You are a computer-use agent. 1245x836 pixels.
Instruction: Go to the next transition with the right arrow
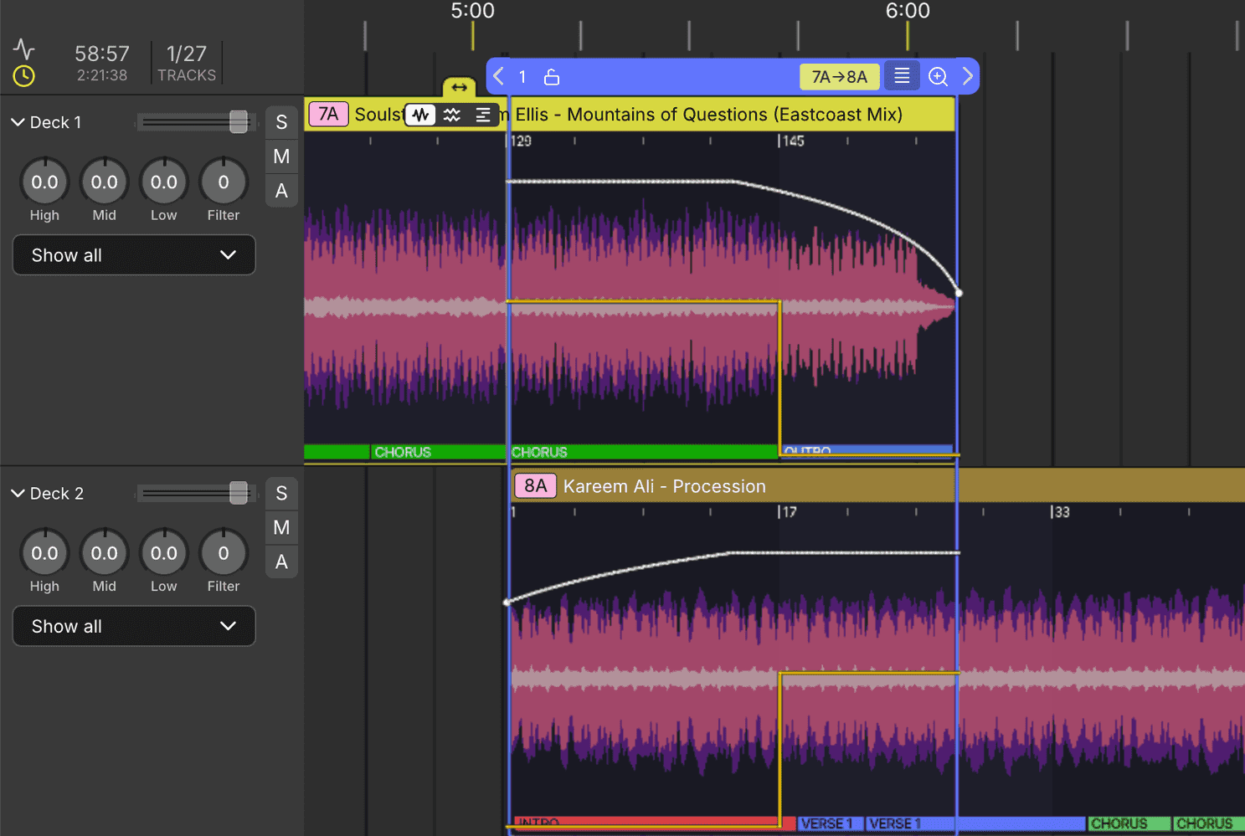tap(968, 76)
